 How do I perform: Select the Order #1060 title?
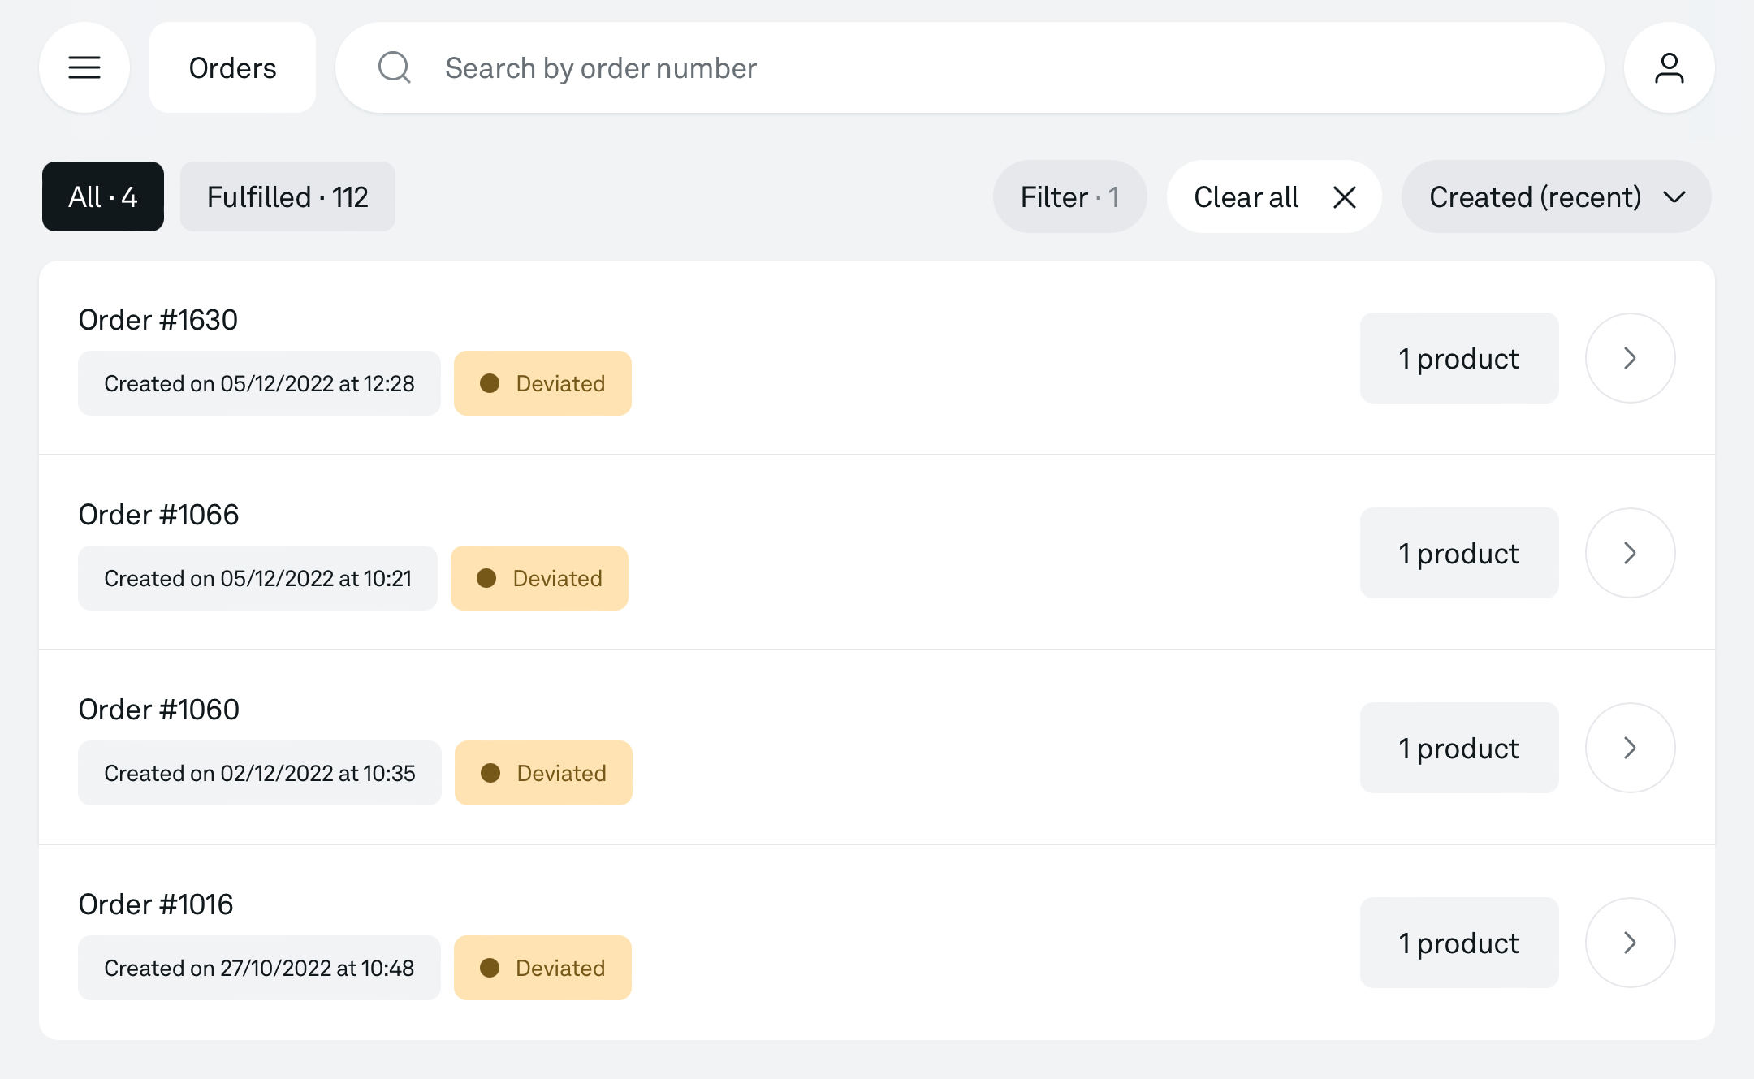159,710
